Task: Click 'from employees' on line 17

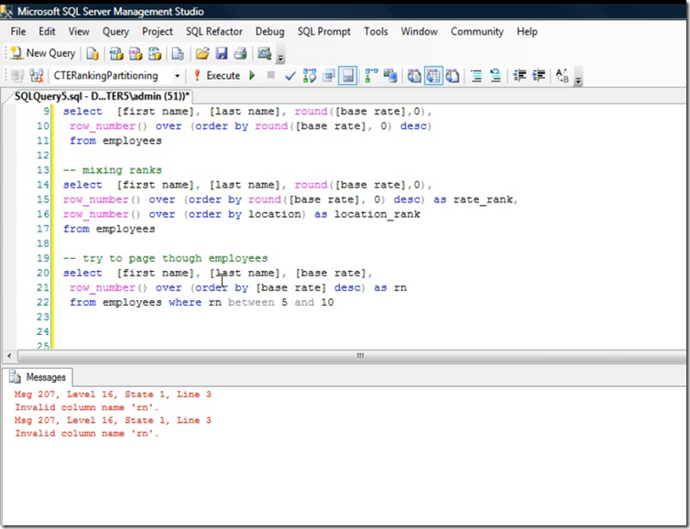Action: tap(109, 229)
